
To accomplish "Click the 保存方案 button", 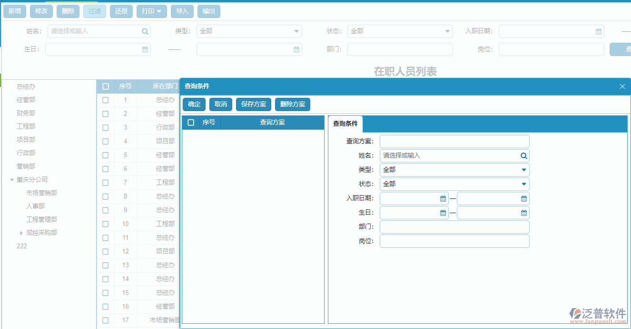I will 253,104.
